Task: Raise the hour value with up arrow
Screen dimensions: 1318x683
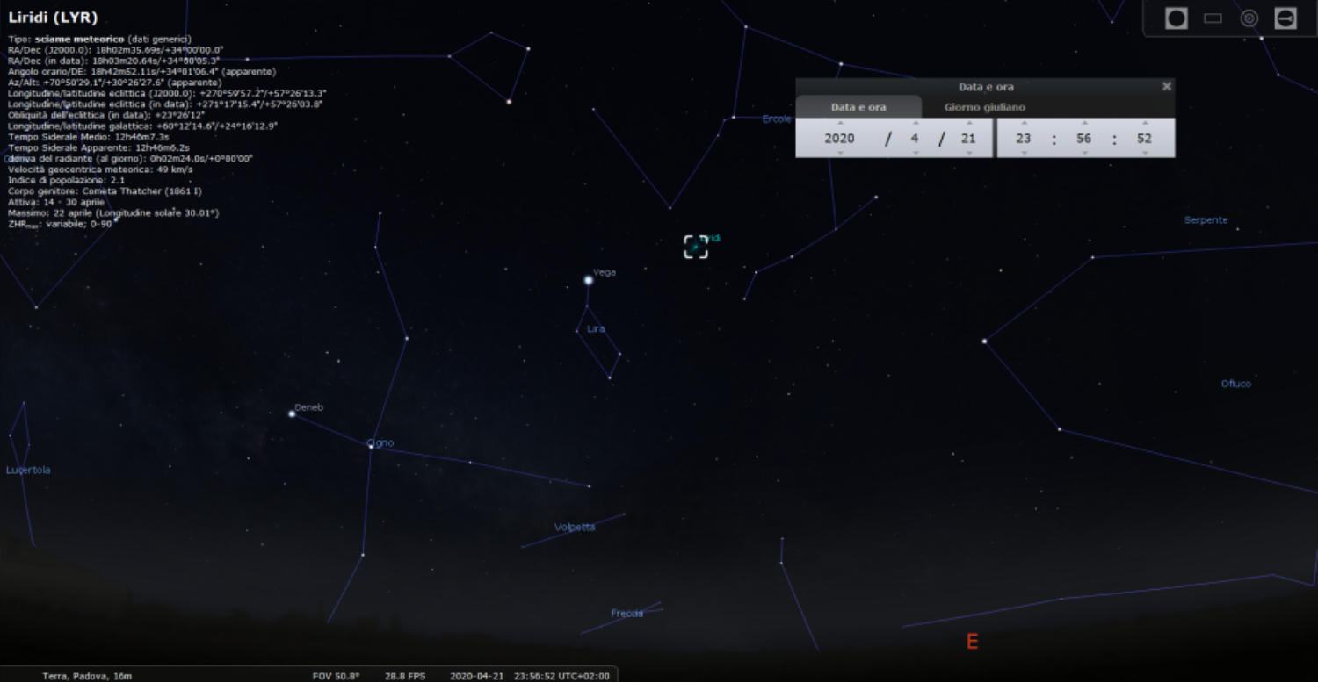Action: click(1024, 124)
